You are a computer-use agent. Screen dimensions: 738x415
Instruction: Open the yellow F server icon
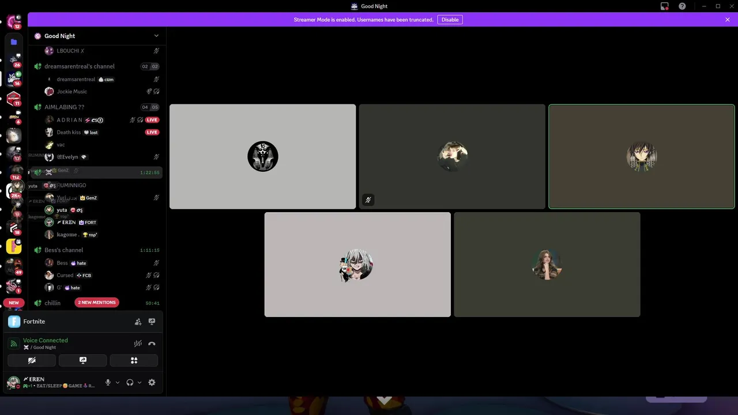click(14, 247)
